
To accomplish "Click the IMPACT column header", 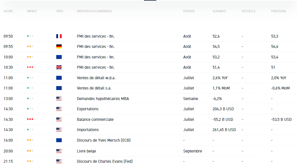I will pos(32,11).
